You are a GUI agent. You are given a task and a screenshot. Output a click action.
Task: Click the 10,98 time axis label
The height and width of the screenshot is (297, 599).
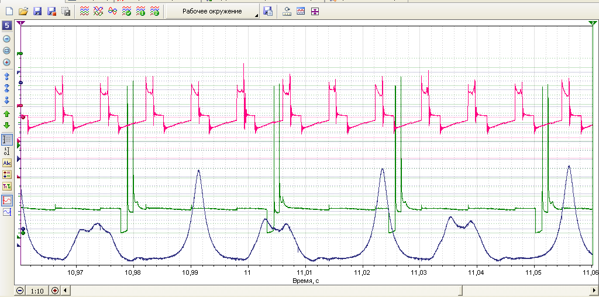[133, 274]
